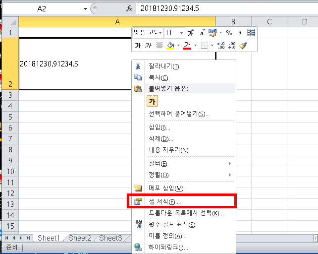Select column A header
Screen dimensions: 318x254
pyautogui.click(x=117, y=22)
